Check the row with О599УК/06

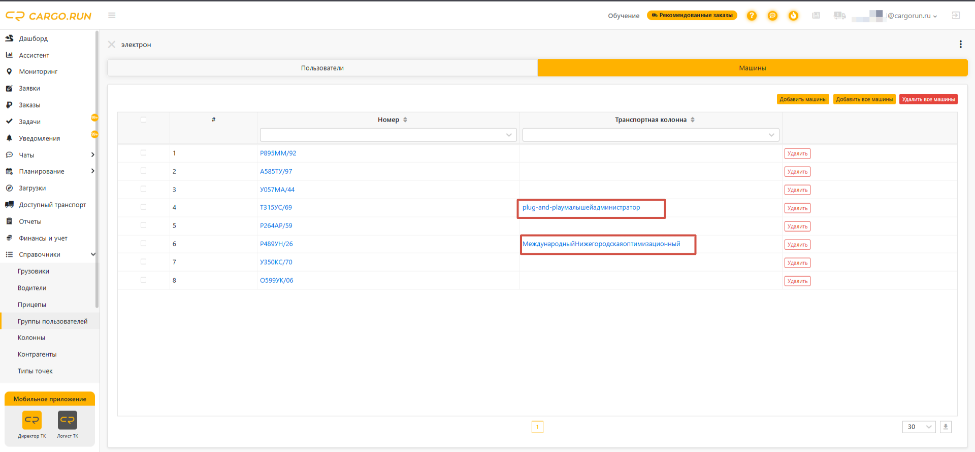click(143, 280)
